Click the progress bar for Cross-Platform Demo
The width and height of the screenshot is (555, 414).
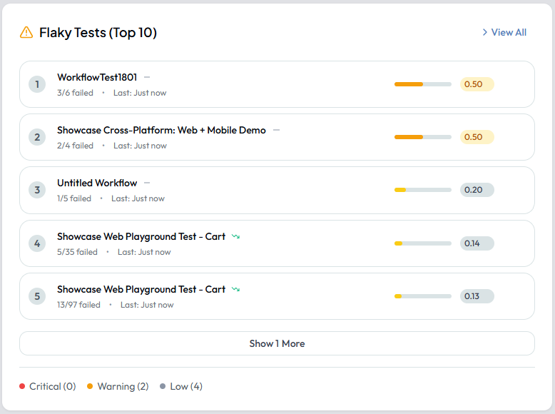pyautogui.click(x=422, y=137)
